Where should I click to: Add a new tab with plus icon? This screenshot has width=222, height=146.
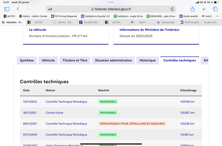point(204,9)
